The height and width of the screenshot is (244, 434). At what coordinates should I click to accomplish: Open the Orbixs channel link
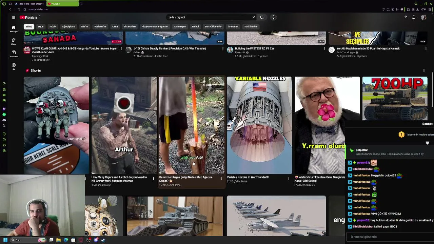click(x=137, y=53)
